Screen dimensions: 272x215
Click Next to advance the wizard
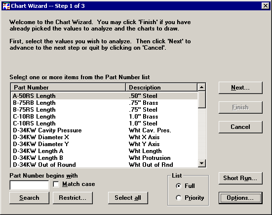[x=240, y=88]
